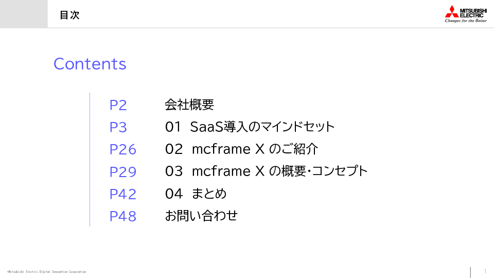This screenshot has width=494, height=278.
Task: Select the 目次 slide title
Action: (x=69, y=15)
